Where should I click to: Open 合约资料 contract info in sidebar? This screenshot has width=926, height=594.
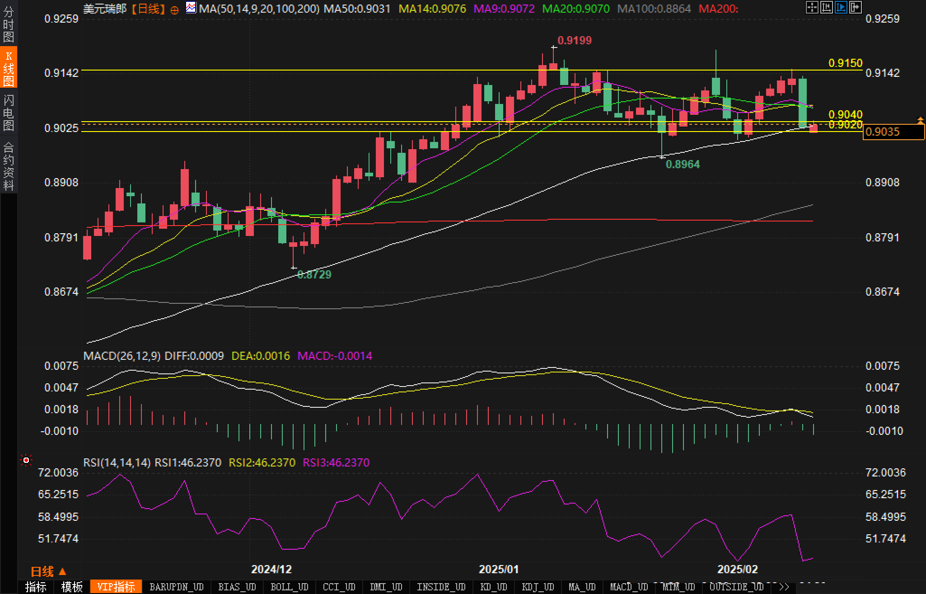coord(9,166)
